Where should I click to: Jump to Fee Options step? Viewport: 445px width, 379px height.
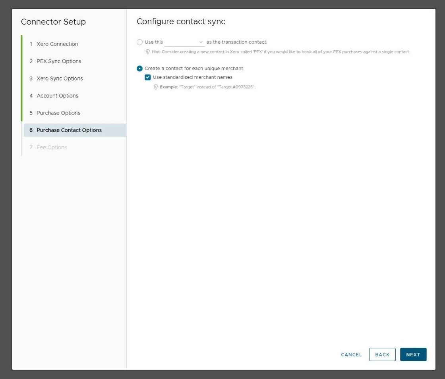(52, 147)
